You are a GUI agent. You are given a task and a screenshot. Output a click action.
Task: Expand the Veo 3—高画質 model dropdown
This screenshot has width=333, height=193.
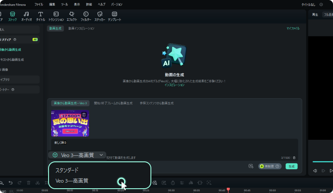(x=77, y=155)
